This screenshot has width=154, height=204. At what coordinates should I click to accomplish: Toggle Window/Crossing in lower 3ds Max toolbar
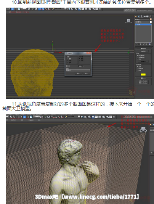(x=21, y=117)
